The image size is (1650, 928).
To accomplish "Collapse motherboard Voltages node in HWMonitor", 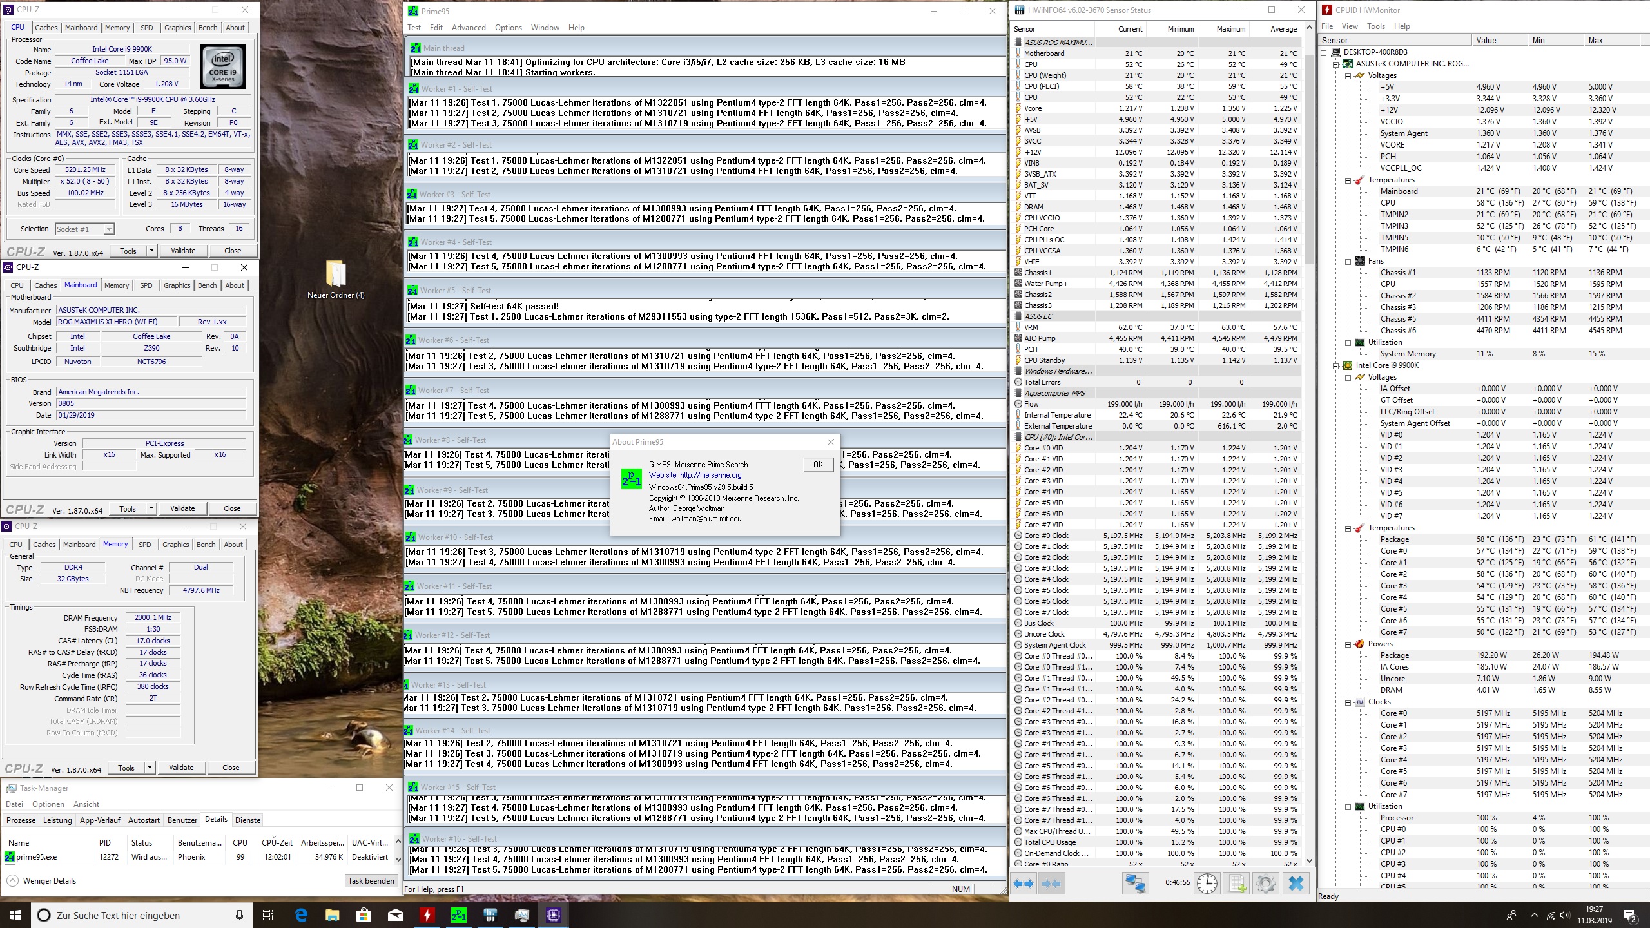I will click(x=1348, y=75).
